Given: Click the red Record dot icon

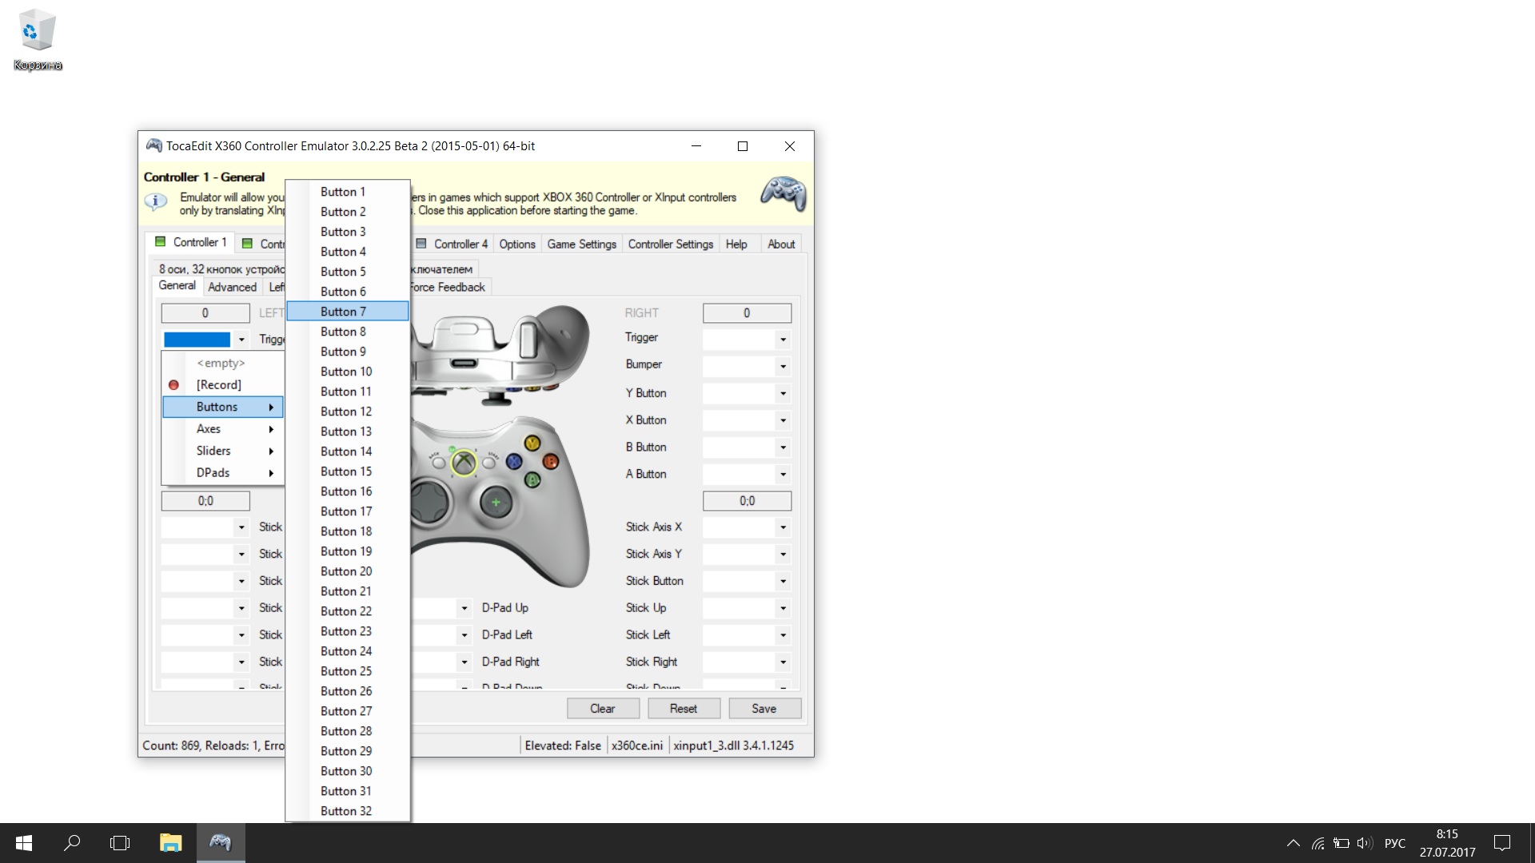Looking at the screenshot, I should point(173,385).
